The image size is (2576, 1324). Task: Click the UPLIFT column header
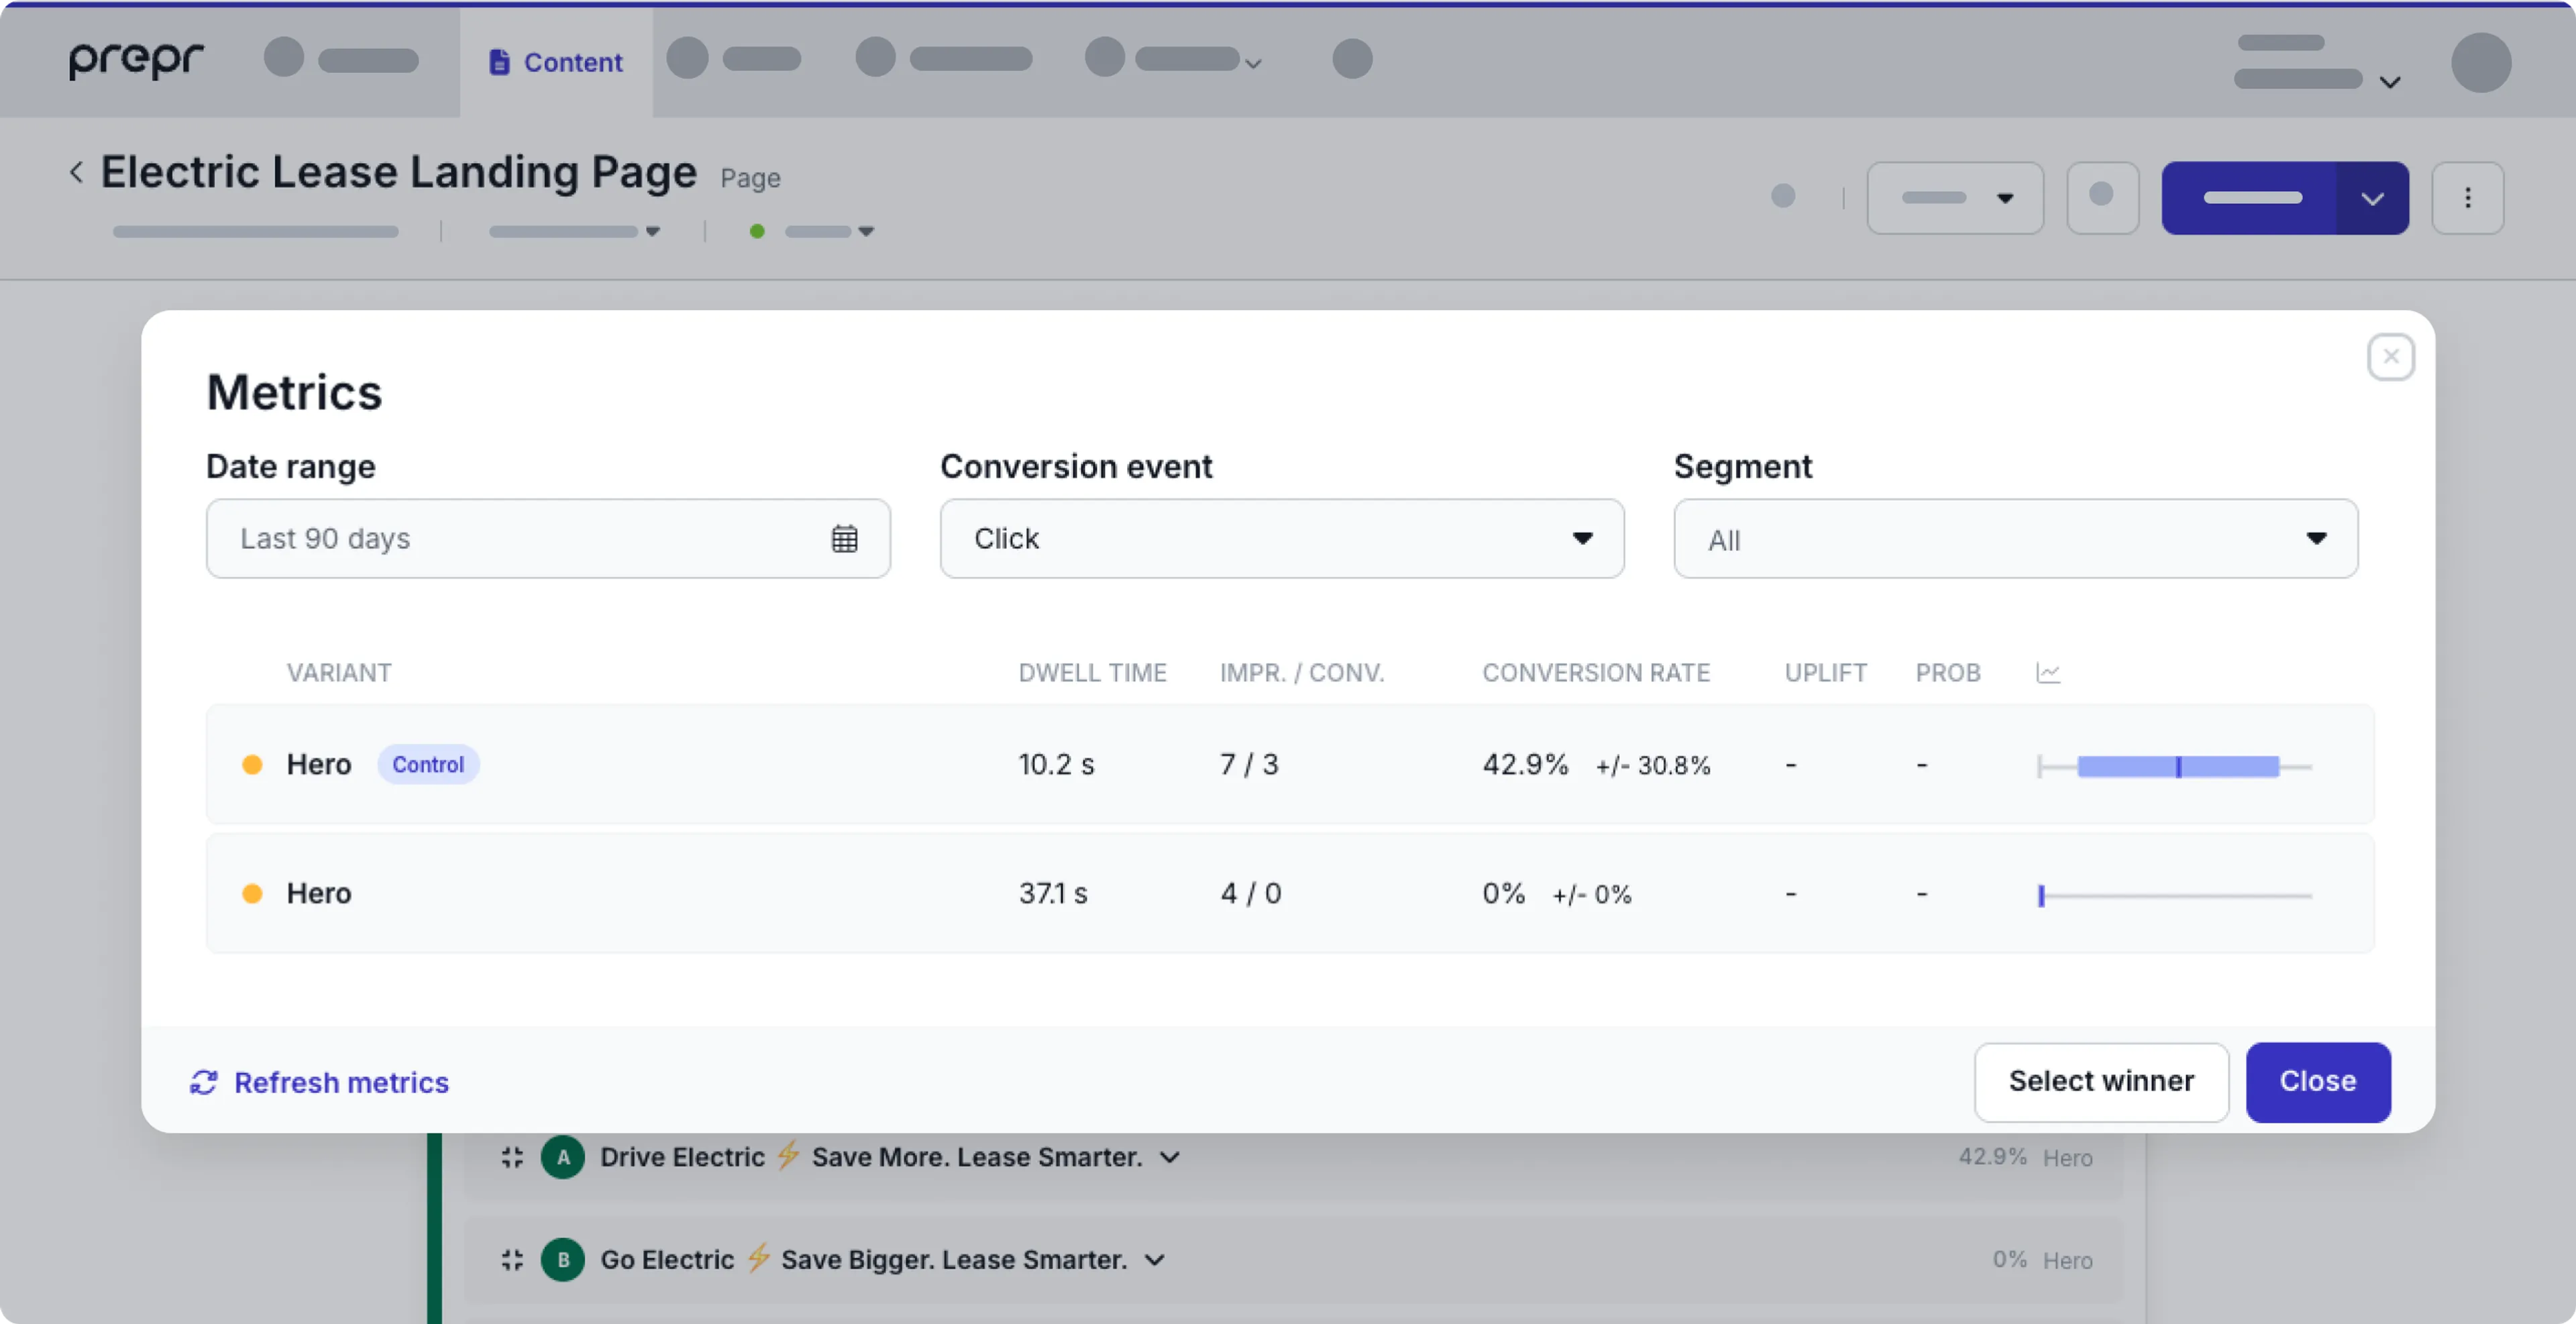1826,673
